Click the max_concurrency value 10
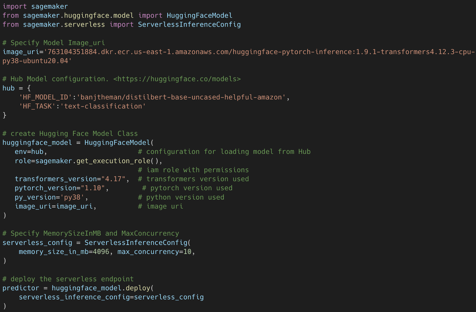This screenshot has width=476, height=312. coord(187,251)
